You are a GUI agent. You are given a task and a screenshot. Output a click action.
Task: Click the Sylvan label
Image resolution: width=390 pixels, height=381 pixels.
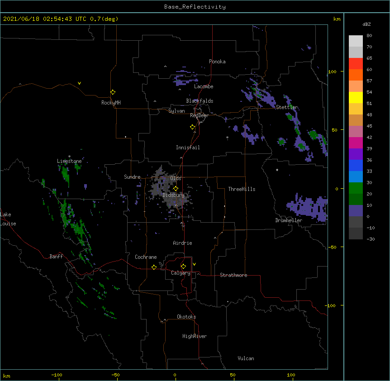pos(176,111)
